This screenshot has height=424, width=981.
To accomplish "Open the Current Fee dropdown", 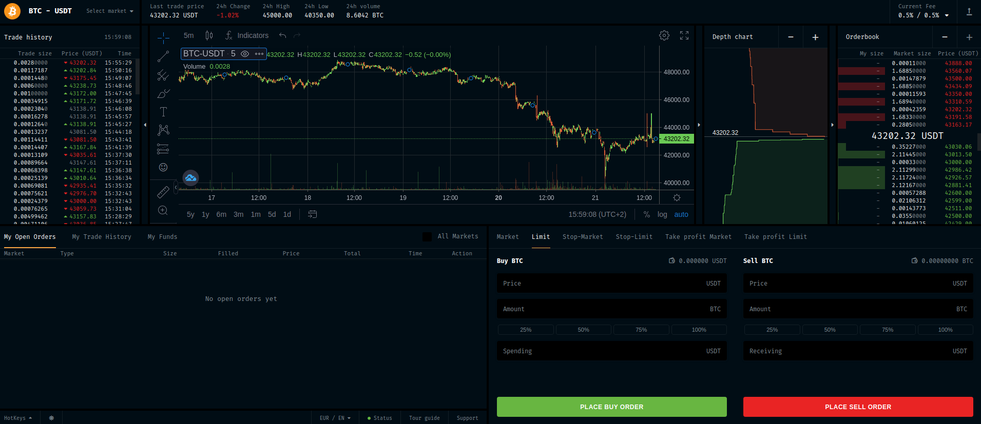I will [x=946, y=15].
